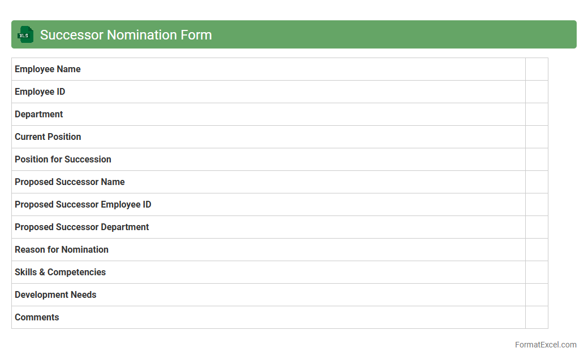
Task: Open the FormatExcel.com link
Action: [545, 345]
